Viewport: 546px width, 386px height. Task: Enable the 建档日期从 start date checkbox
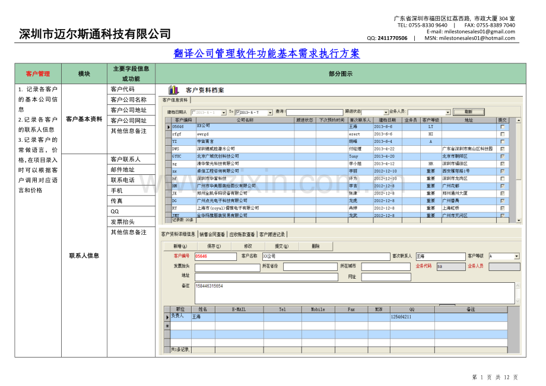193,113
